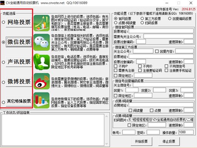Check the 阅读量 checkbox
The width and height of the screenshot is (197, 148).
[x=130, y=110]
